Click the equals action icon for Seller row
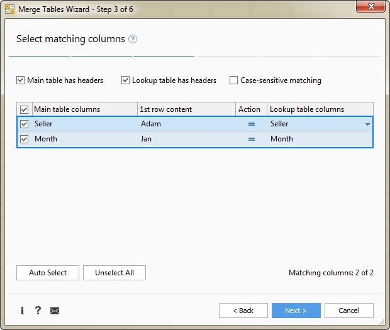The height and width of the screenshot is (330, 390). coord(252,124)
